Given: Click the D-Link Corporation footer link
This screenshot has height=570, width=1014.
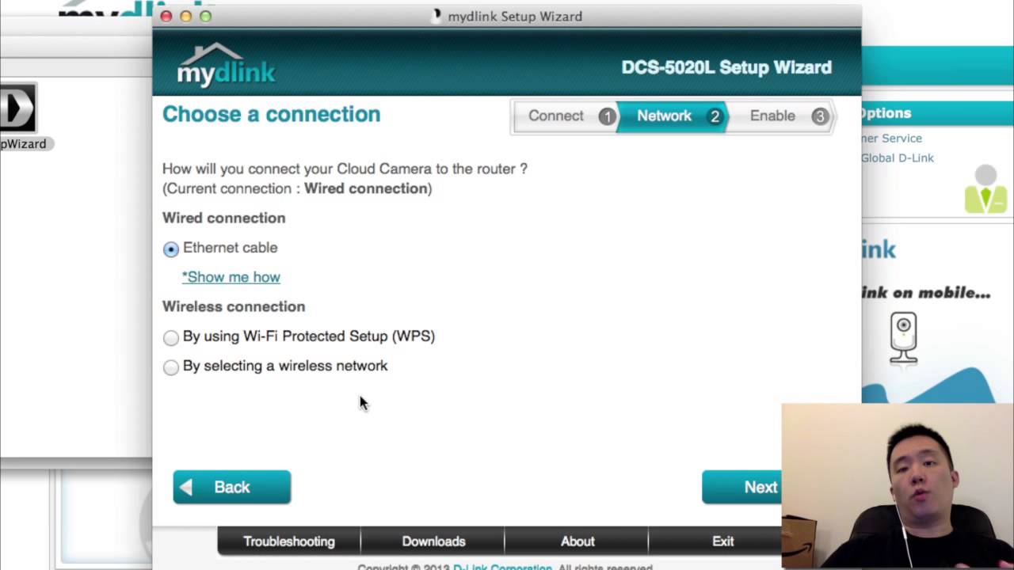Looking at the screenshot, I should pos(502,568).
